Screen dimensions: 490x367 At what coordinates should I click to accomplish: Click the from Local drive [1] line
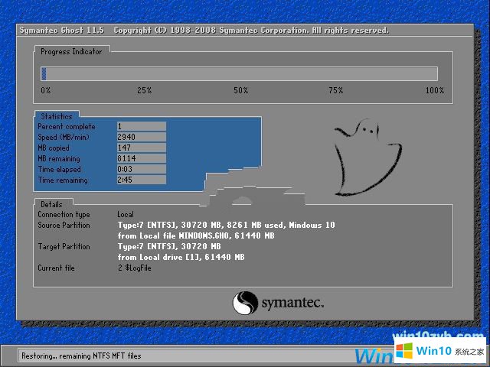[181, 257]
